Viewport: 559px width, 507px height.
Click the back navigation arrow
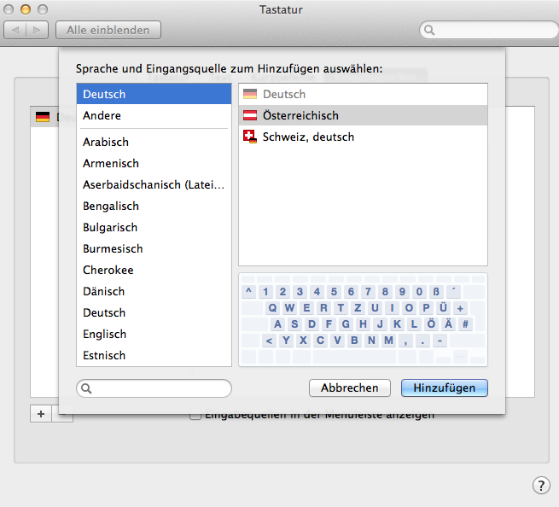[x=15, y=31]
